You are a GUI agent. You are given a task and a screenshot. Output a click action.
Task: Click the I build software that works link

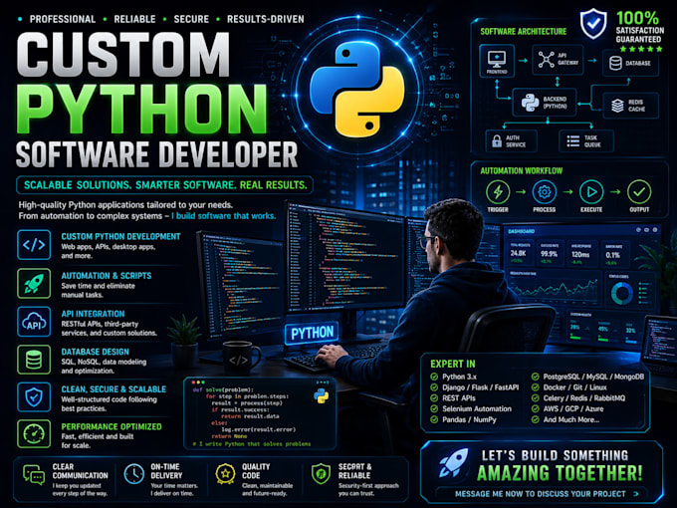[223, 216]
